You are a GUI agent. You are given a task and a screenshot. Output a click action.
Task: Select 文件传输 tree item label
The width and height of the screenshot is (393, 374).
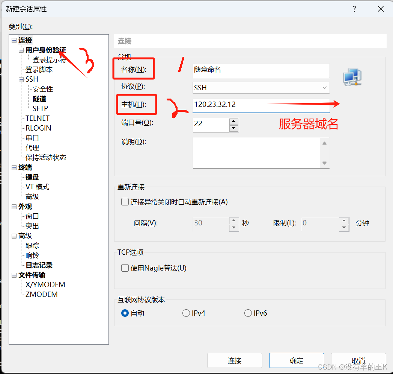32,275
